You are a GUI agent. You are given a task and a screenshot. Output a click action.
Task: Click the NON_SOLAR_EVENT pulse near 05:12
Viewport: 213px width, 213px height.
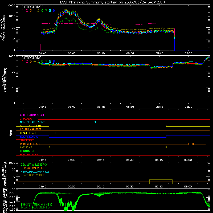(95, 122)
